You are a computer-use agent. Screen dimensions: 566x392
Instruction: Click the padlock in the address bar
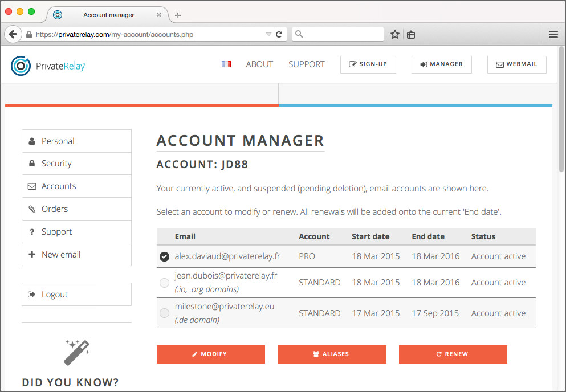29,35
